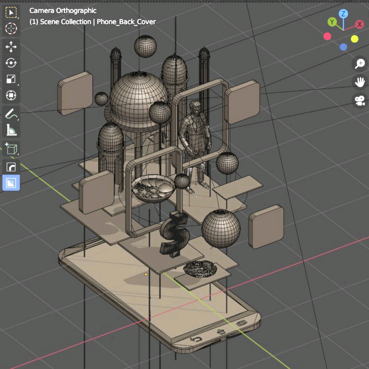Select the Select Box tool
This screenshot has width=369, height=369.
click(11, 13)
